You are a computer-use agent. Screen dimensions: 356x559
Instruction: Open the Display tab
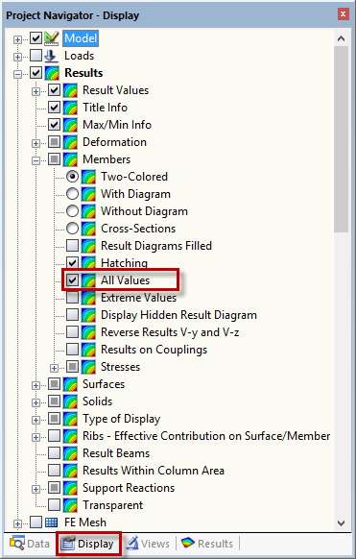(x=88, y=544)
